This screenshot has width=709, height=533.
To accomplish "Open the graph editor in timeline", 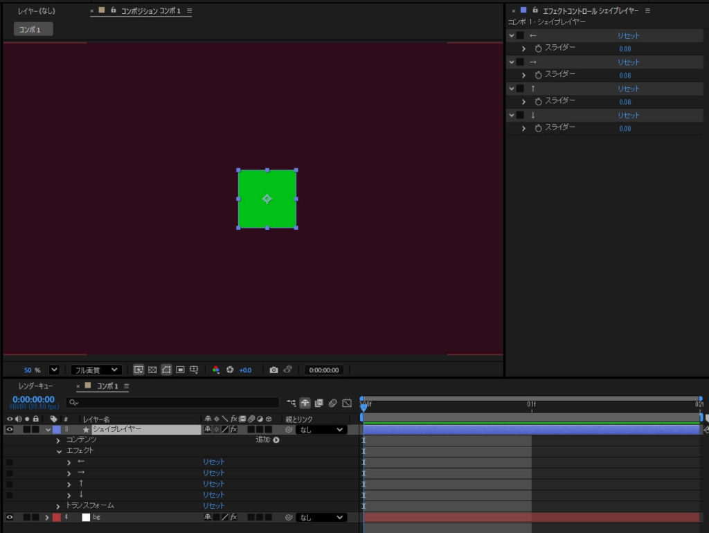I will pyautogui.click(x=346, y=403).
